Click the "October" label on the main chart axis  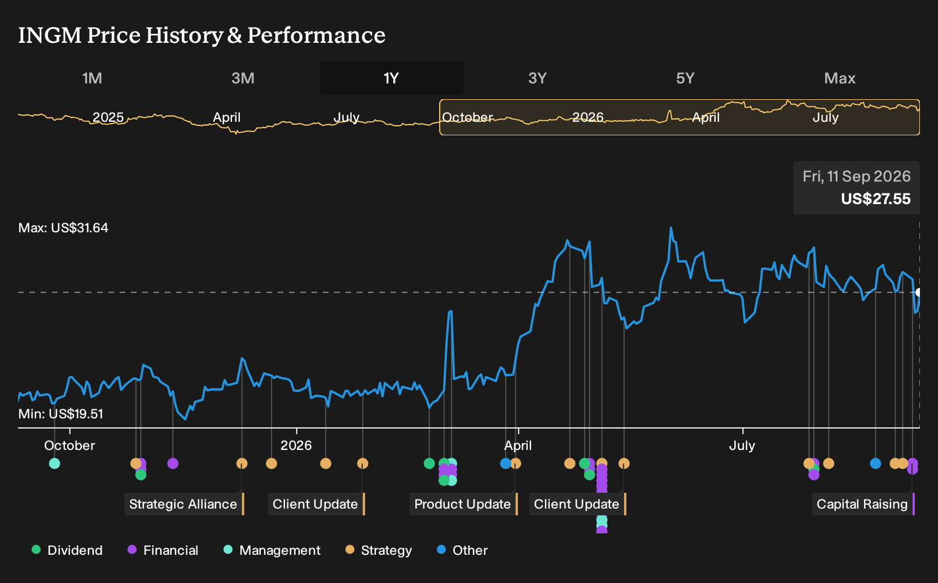pyautogui.click(x=69, y=445)
